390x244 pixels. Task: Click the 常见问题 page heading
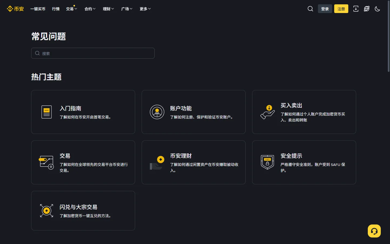(x=48, y=36)
